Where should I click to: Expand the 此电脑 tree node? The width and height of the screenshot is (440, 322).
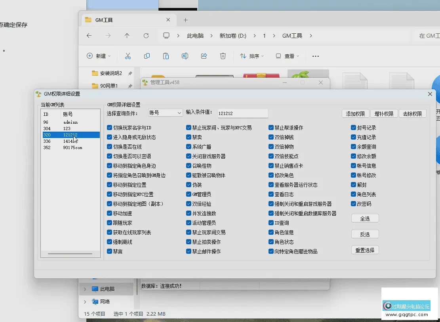point(85,289)
